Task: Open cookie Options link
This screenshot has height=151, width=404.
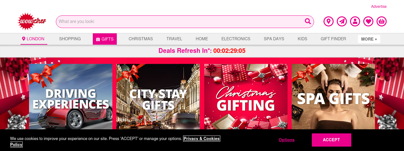Action: tap(287, 140)
